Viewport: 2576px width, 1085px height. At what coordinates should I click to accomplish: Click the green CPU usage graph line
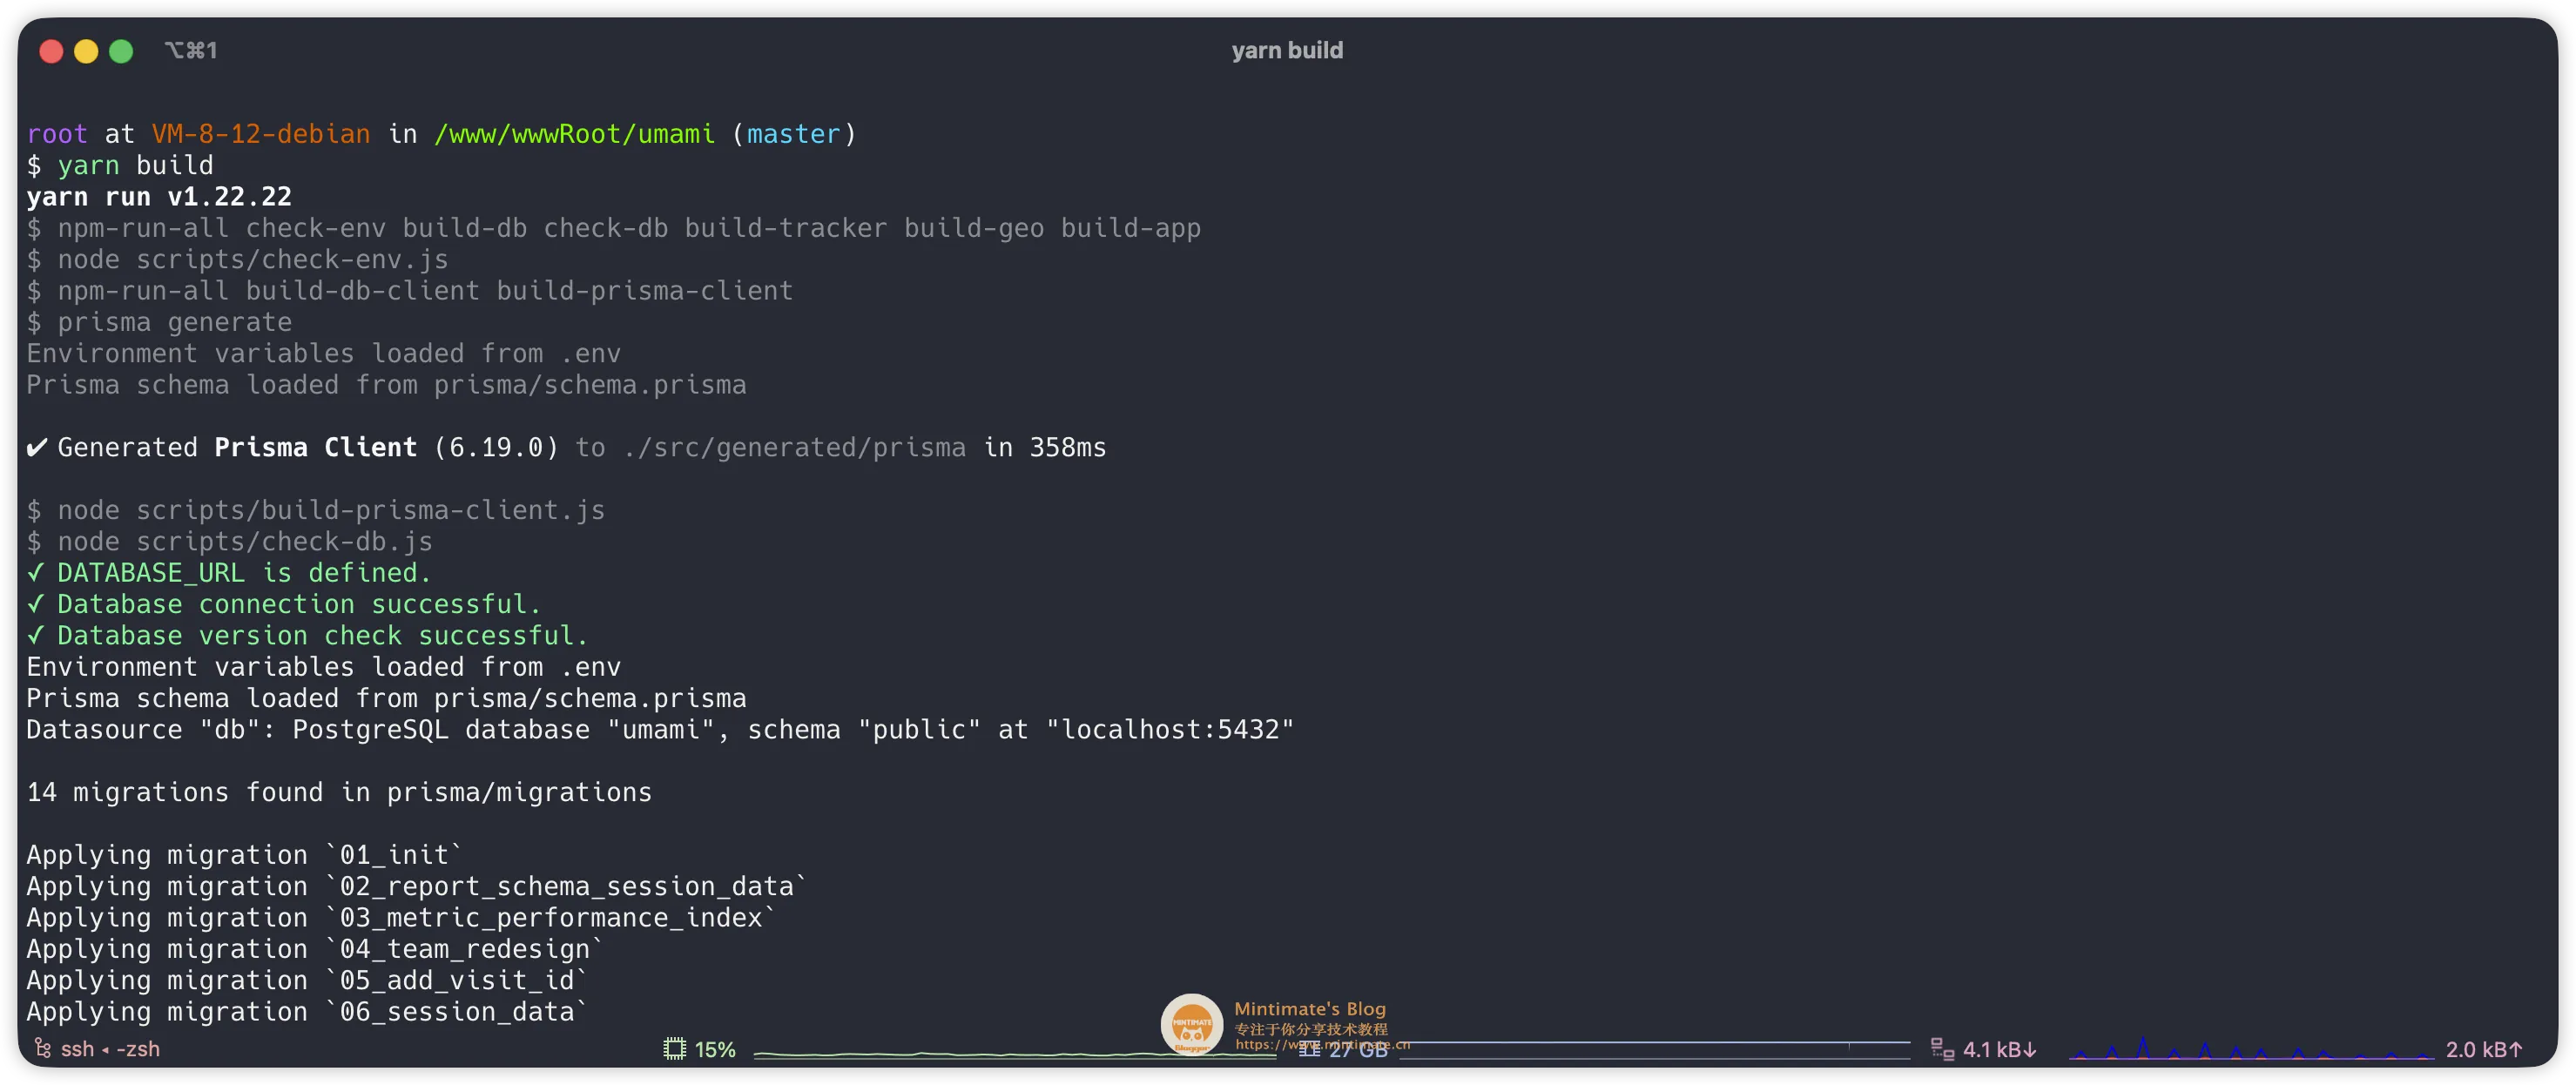(950, 1054)
